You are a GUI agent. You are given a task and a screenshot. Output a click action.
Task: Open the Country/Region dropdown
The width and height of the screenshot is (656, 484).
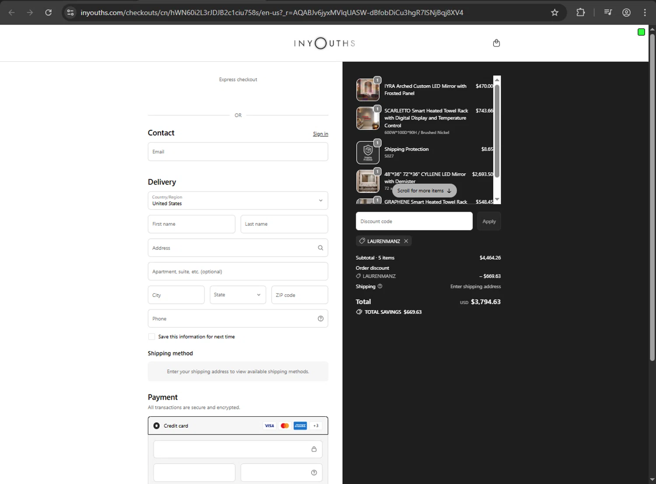(238, 201)
